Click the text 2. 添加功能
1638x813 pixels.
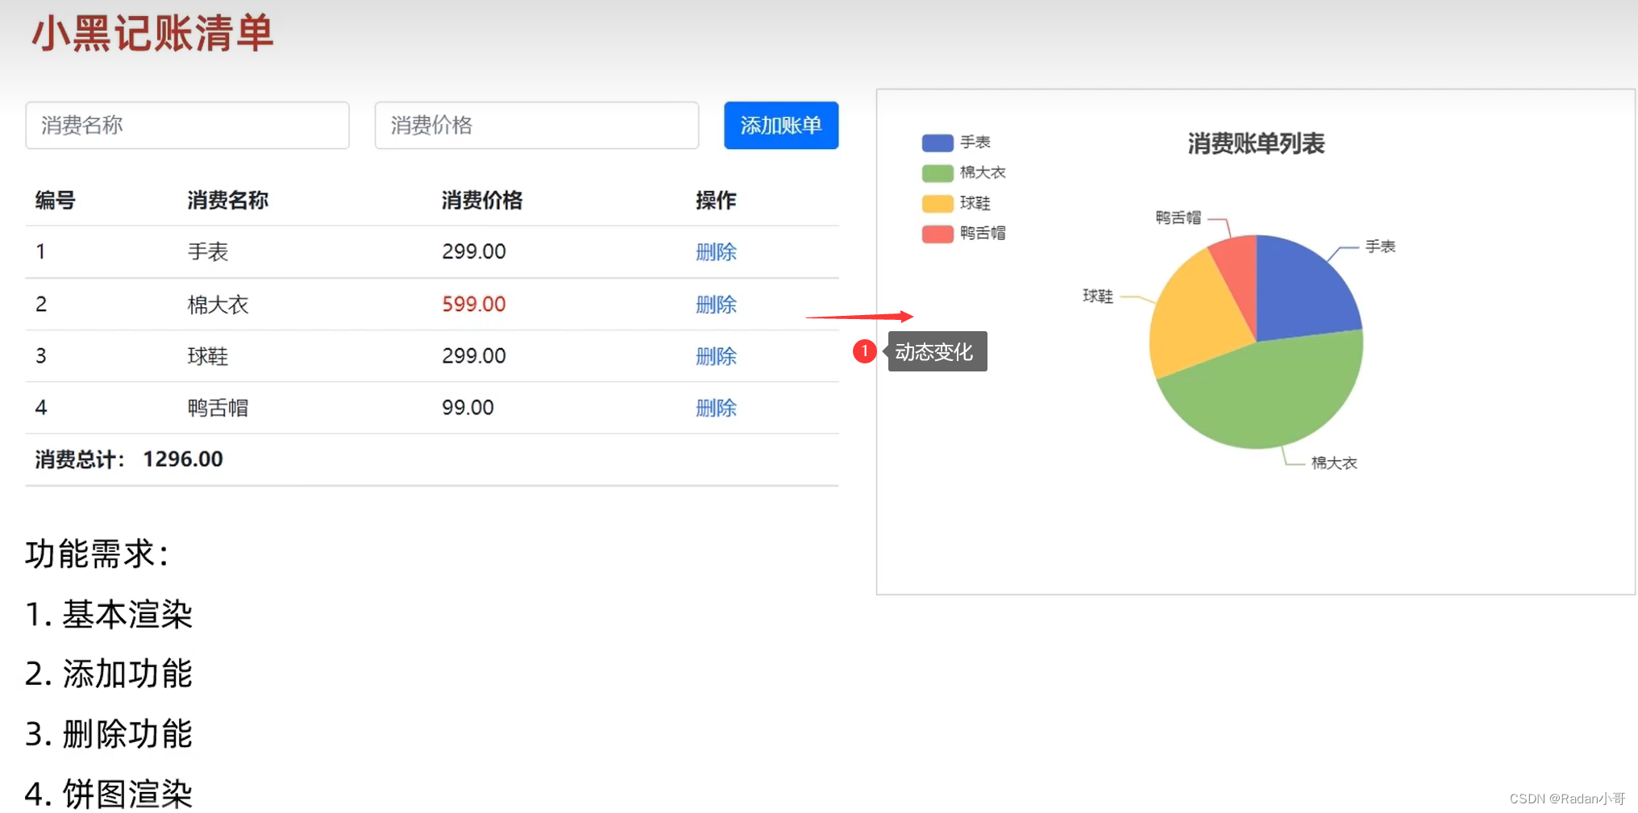point(109,674)
